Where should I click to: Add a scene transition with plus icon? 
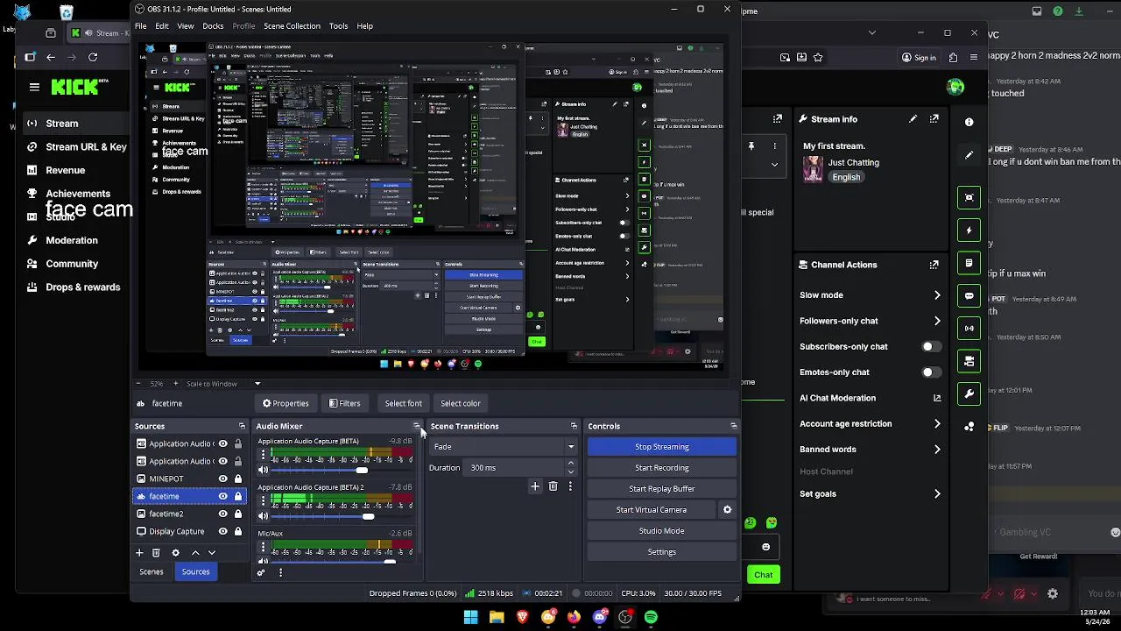pyautogui.click(x=535, y=486)
